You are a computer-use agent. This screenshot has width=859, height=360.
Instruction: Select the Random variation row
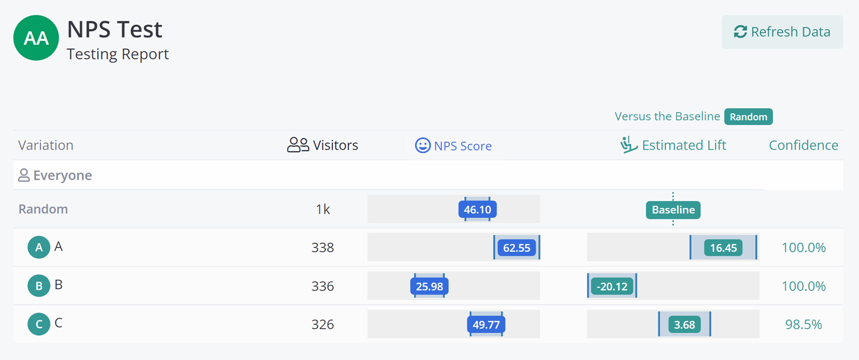point(44,209)
